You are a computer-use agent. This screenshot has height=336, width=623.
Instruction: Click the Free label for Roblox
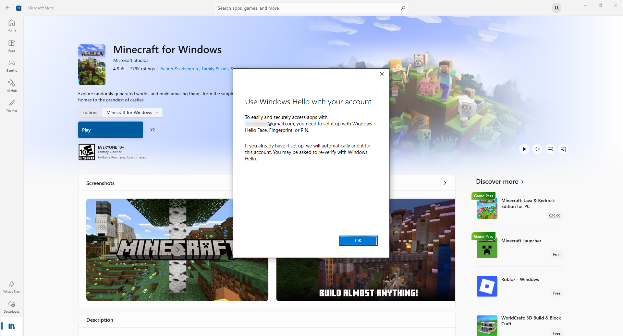point(556,293)
